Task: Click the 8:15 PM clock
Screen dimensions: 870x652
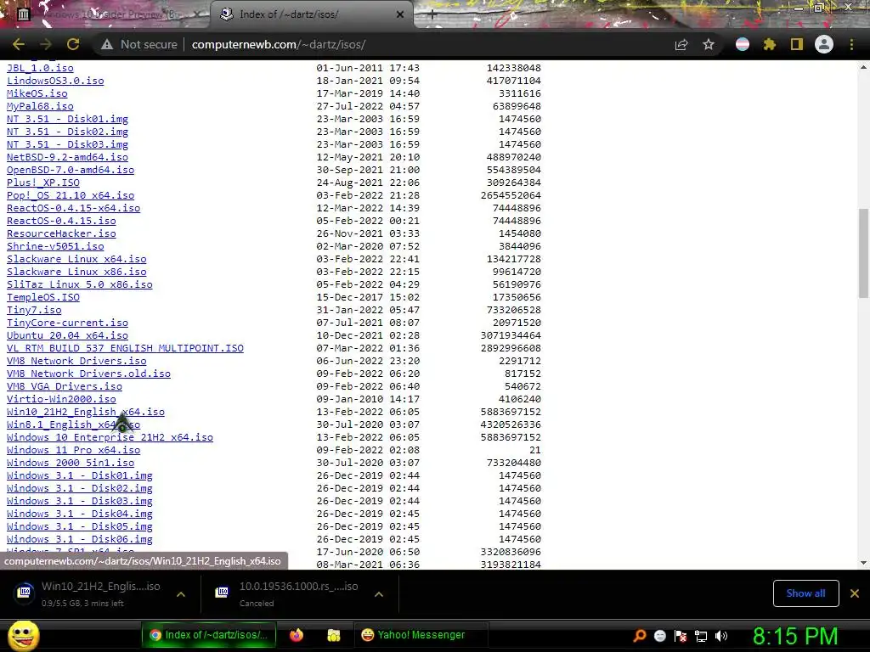Action: [795, 636]
